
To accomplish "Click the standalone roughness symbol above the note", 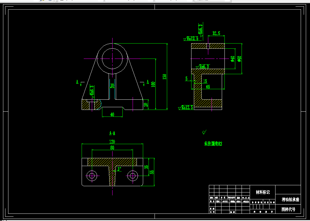I will point(204,132).
